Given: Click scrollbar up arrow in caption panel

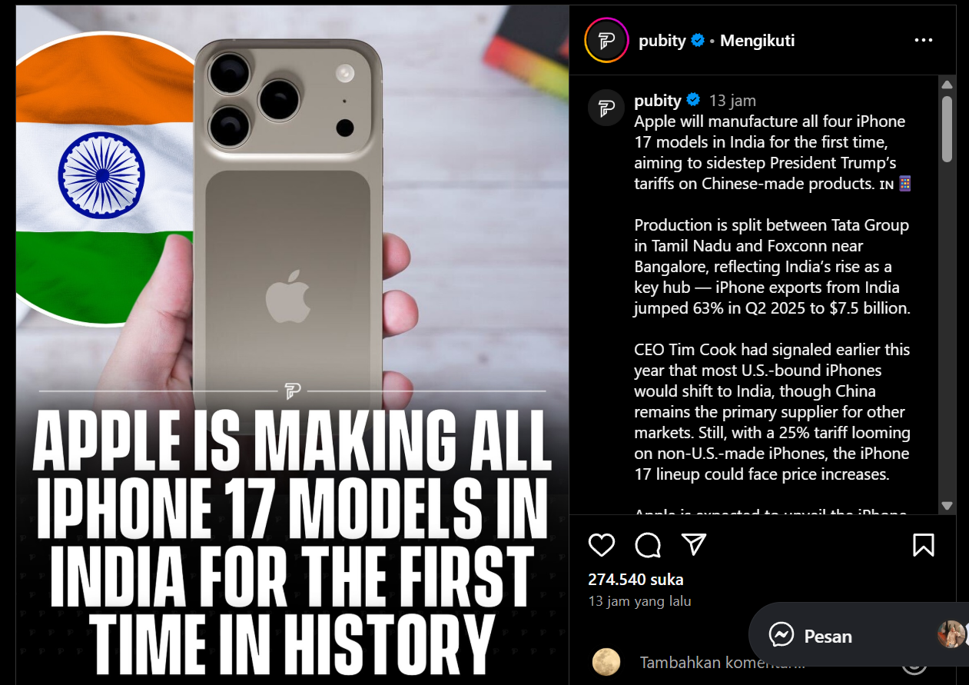Looking at the screenshot, I should 947,85.
